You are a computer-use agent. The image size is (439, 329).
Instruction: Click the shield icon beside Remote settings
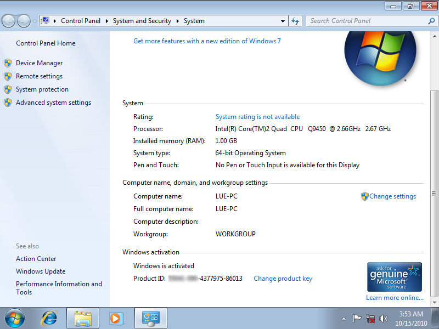click(8, 76)
